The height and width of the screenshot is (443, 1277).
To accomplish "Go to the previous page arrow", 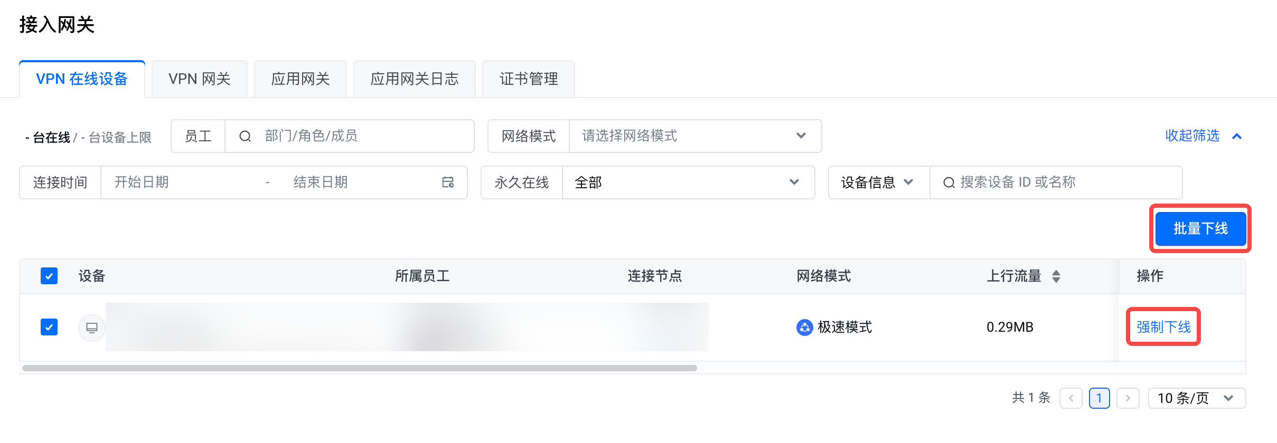I will 1071,398.
